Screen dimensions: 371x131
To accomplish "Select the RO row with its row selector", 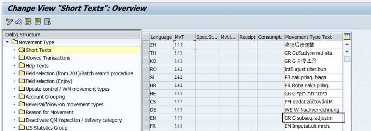I will pyautogui.click(x=146, y=69).
